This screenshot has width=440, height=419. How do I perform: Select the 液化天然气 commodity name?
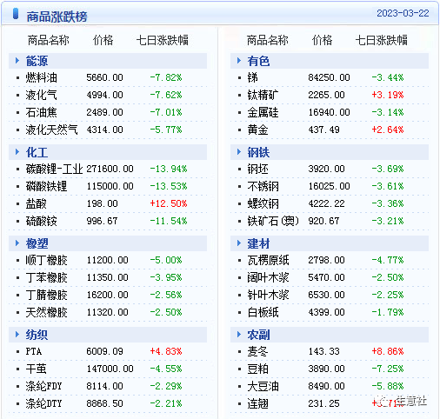(52, 130)
